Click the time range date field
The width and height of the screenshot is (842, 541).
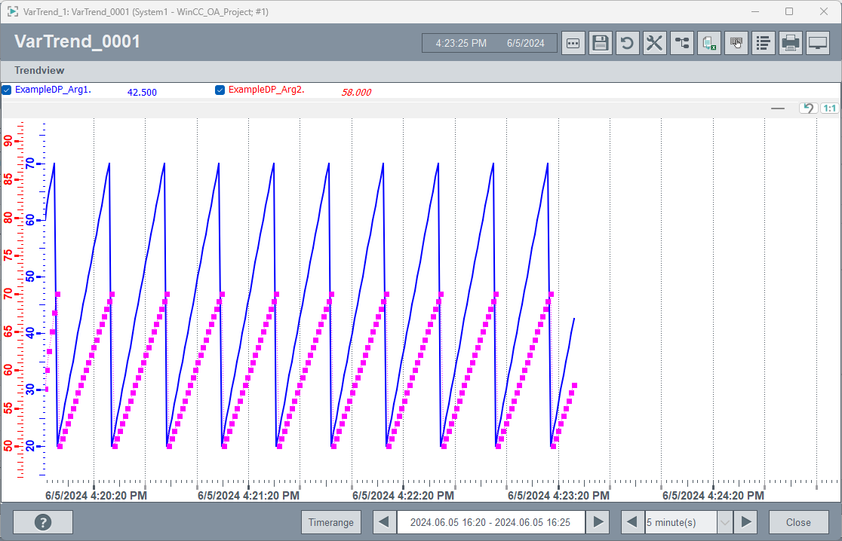[490, 522]
